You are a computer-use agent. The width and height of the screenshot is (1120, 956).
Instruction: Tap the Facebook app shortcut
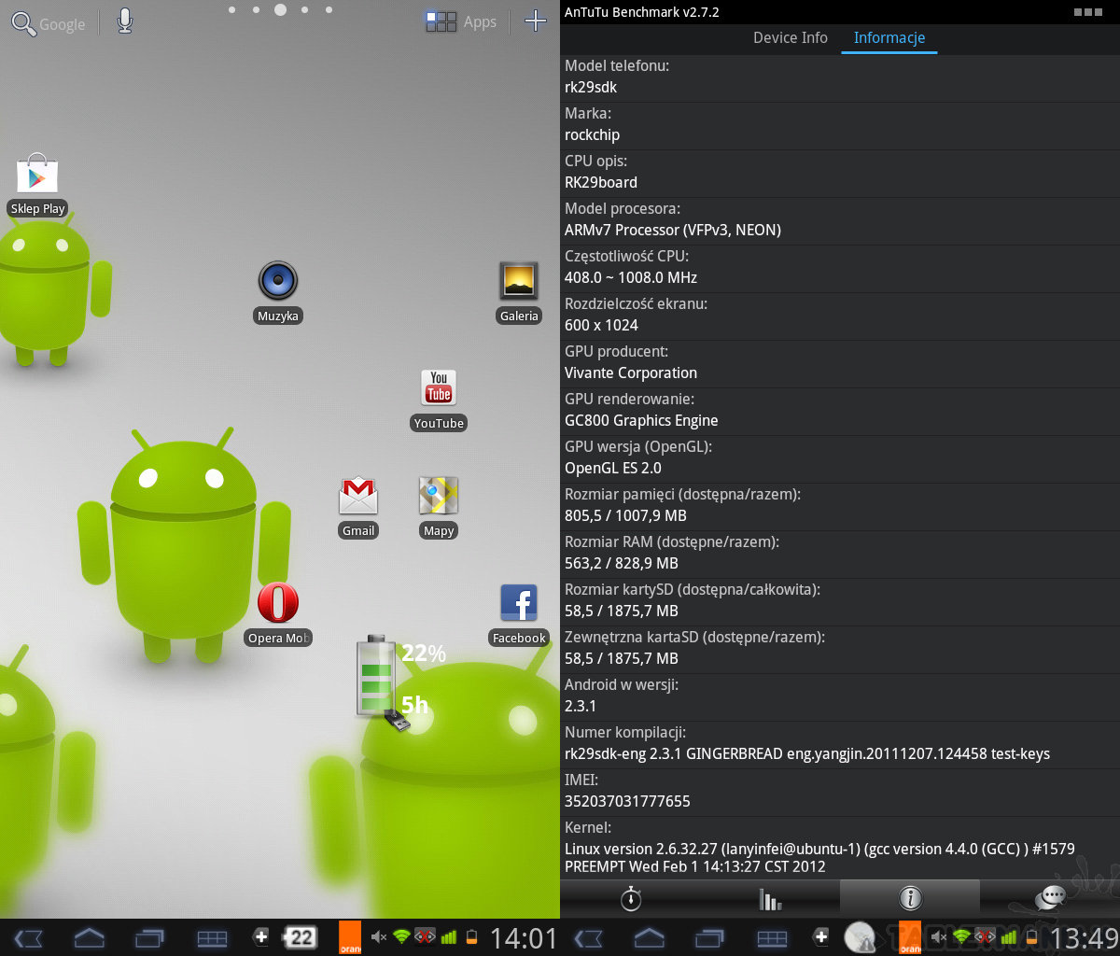(519, 604)
